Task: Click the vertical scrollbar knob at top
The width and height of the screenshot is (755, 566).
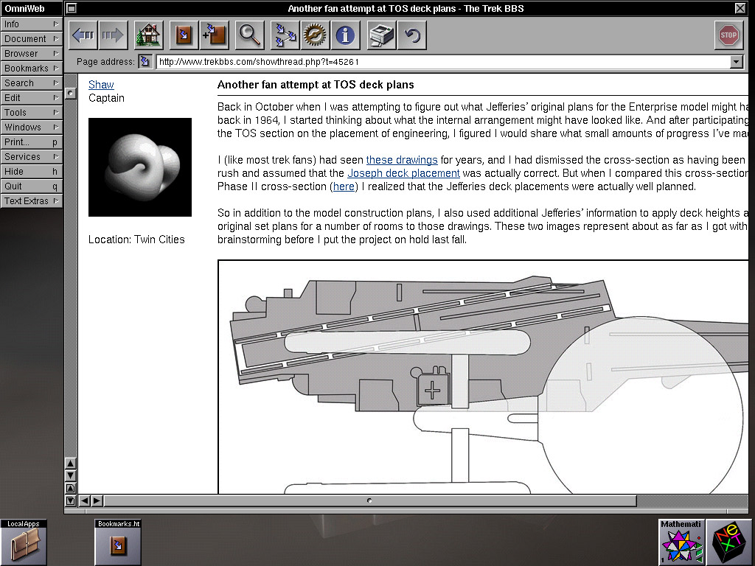Action: coord(71,93)
